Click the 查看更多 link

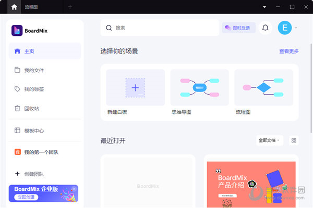tap(288, 51)
